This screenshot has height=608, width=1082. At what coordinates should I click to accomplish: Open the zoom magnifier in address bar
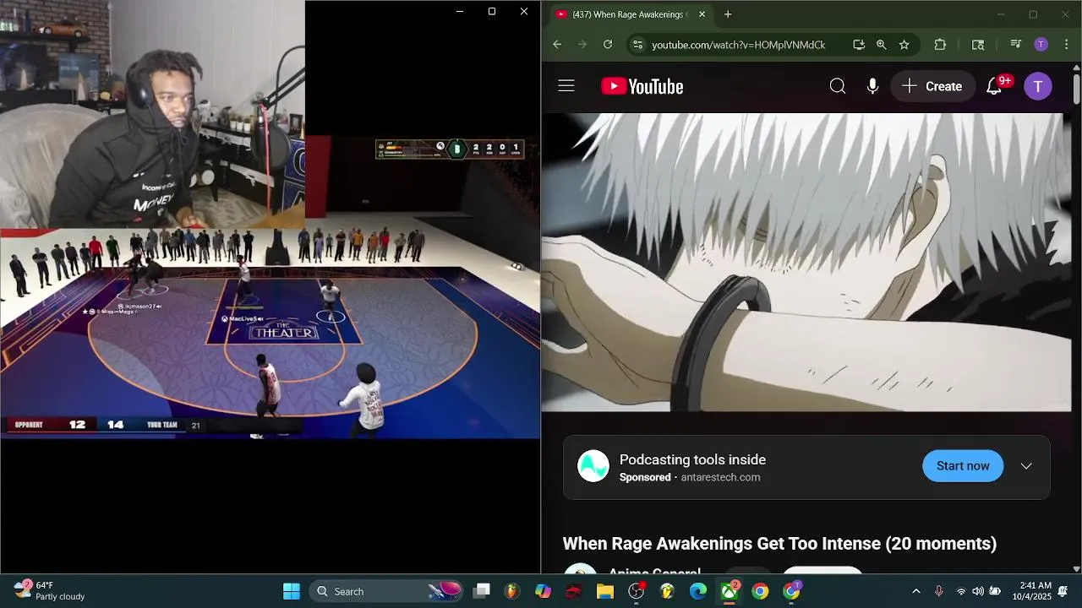(x=882, y=45)
